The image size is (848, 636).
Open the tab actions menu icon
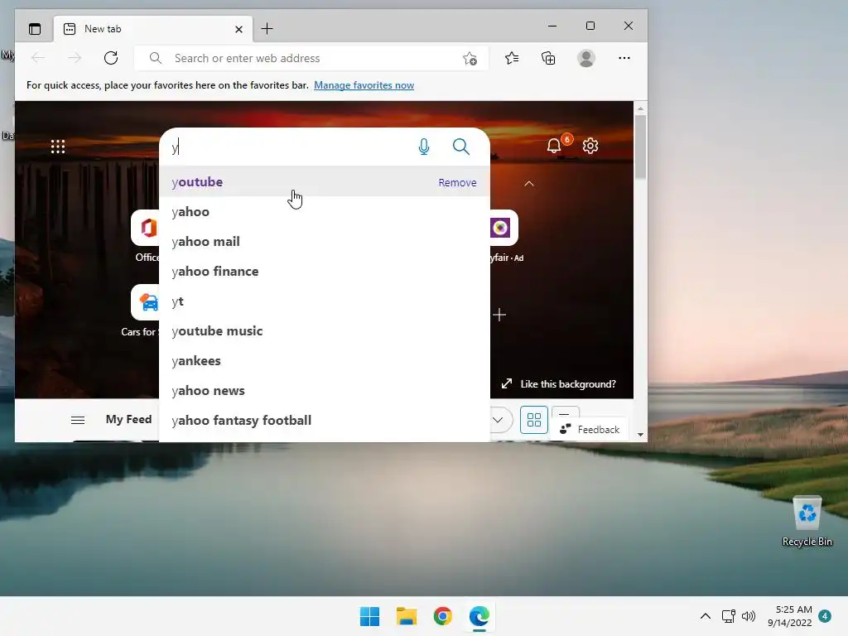click(35, 29)
